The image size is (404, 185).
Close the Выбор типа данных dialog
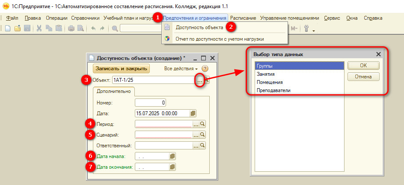pyautogui.click(x=378, y=54)
